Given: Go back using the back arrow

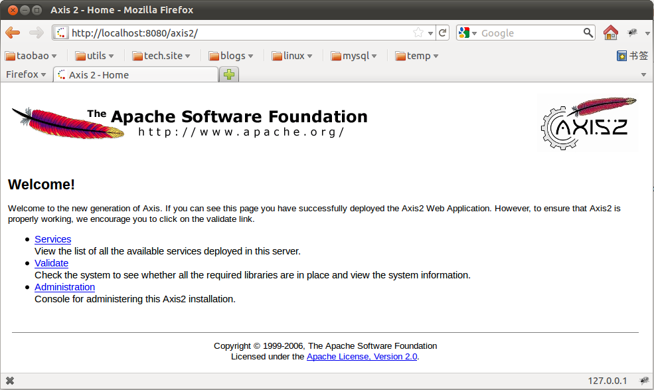Looking at the screenshot, I should click(13, 33).
